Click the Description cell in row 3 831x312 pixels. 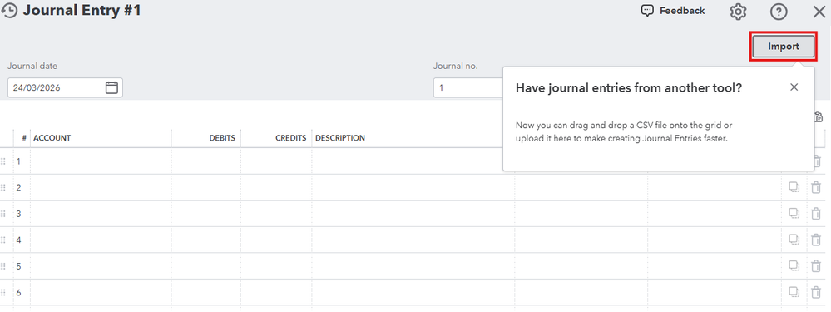coord(413,214)
